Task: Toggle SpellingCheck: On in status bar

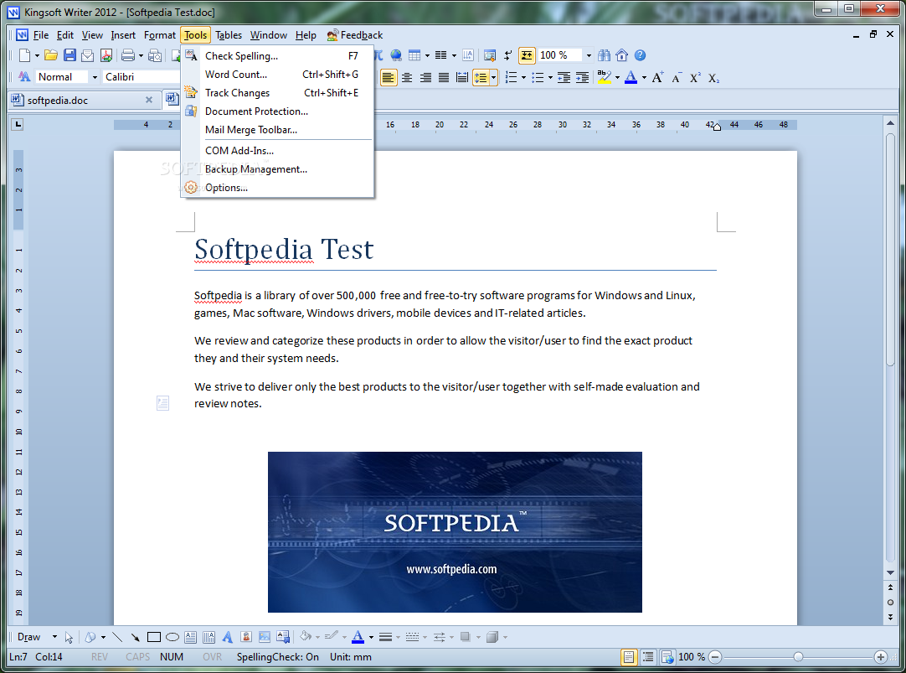Action: point(277,657)
